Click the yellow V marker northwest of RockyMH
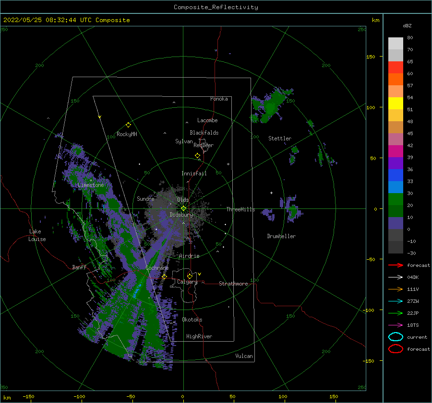The width and height of the screenshot is (432, 403). [x=100, y=117]
